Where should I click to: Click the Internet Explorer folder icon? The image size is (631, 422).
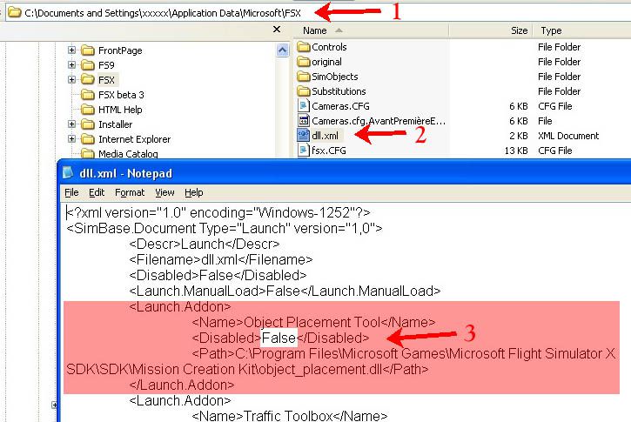coord(87,139)
